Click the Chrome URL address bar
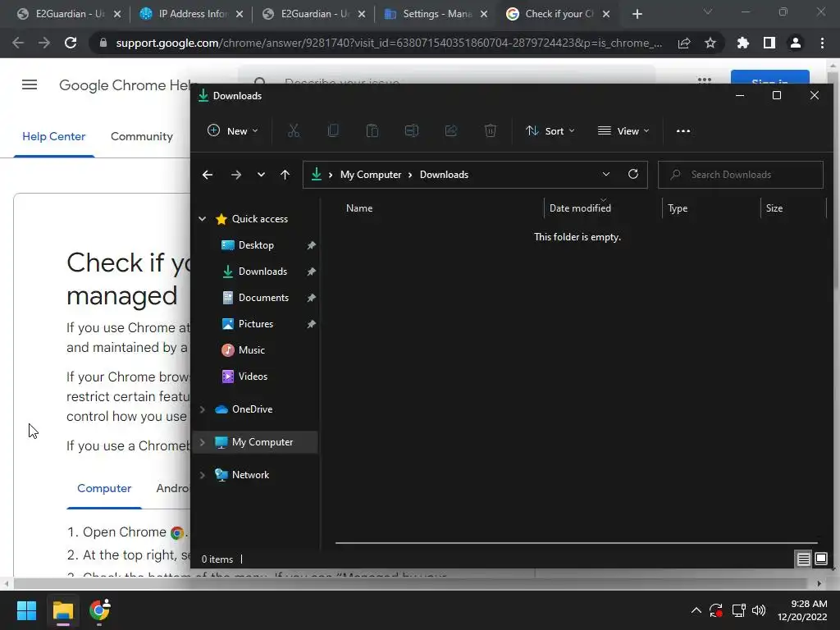This screenshot has width=840, height=630. pos(388,43)
